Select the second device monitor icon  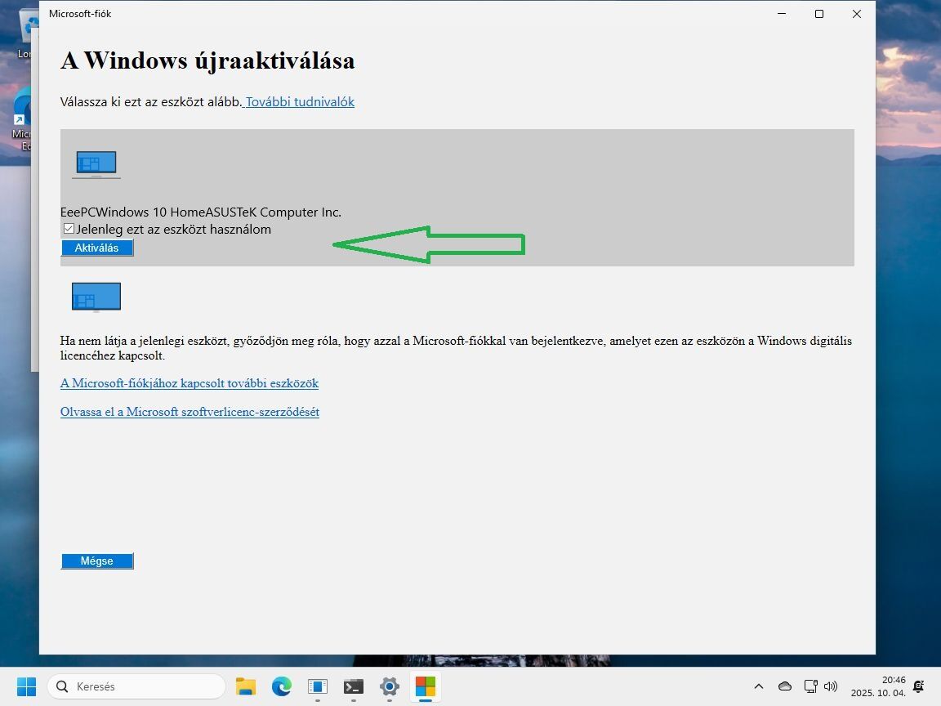tap(96, 297)
